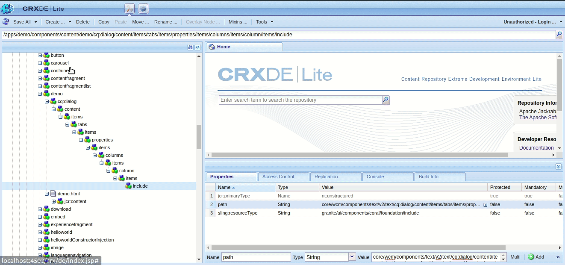
Task: Click the node icon of image
Action: coord(46,247)
